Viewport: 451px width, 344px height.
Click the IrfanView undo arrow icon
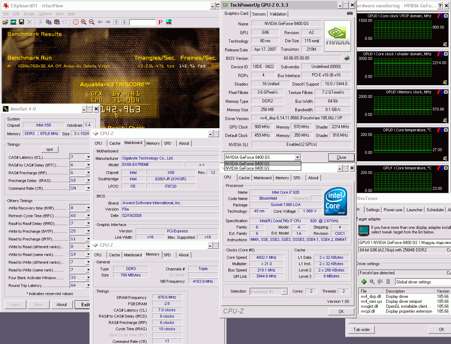coord(65,22)
